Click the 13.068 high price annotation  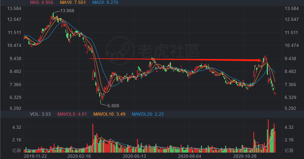click(x=67, y=11)
